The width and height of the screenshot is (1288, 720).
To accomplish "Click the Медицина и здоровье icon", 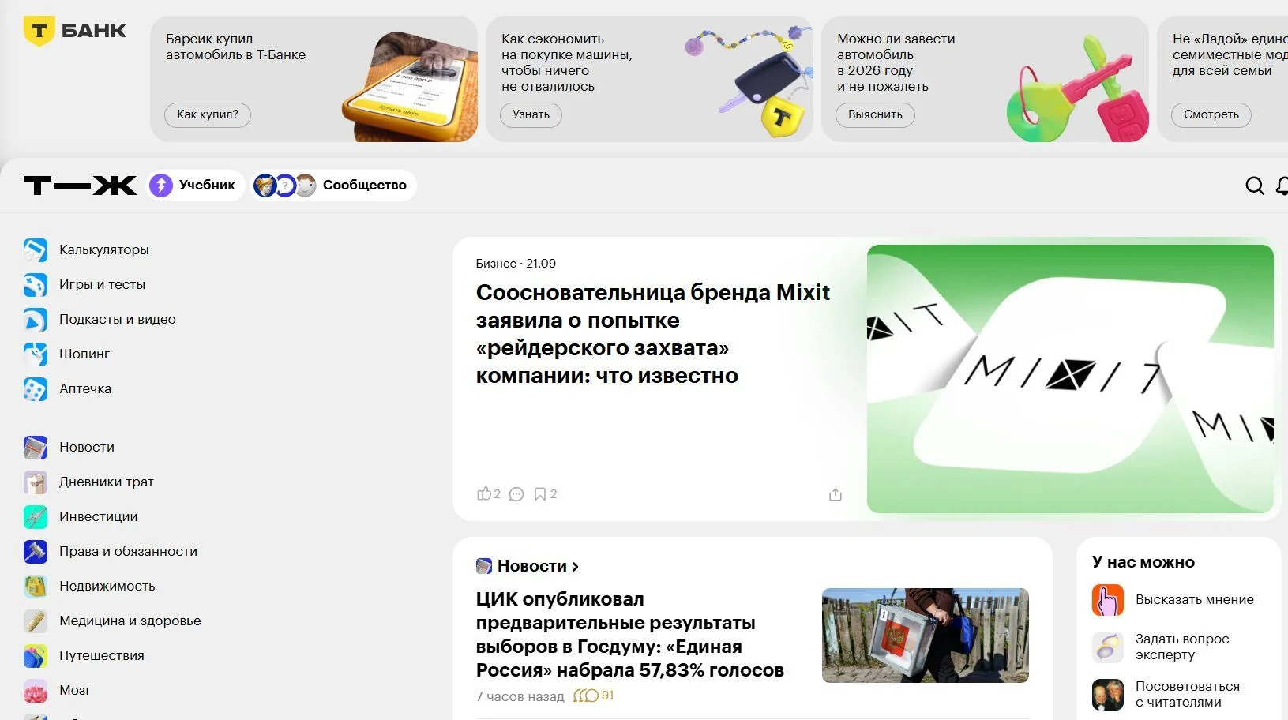I will [35, 621].
